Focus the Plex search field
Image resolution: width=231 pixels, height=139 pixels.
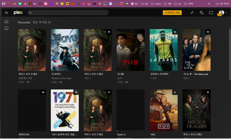click(68, 13)
